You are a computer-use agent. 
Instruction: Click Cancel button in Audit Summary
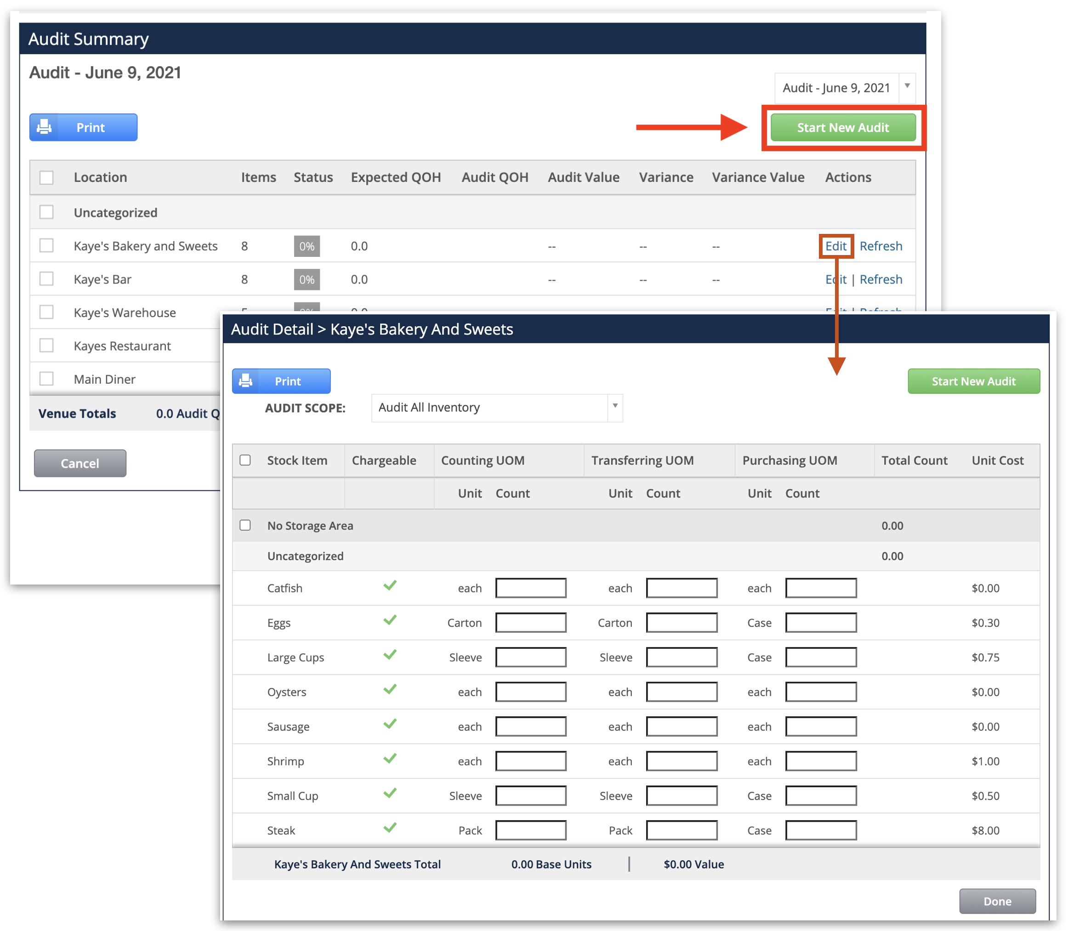80,463
